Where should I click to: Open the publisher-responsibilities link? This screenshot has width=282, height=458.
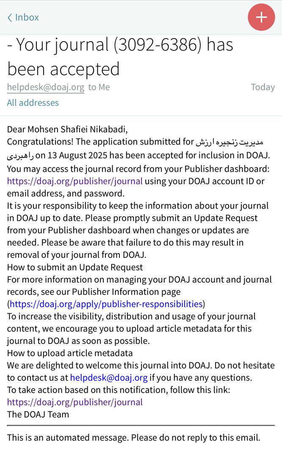[106, 304]
